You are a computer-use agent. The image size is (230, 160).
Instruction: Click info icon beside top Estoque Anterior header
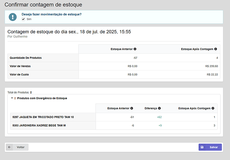pyautogui.click(x=135, y=49)
